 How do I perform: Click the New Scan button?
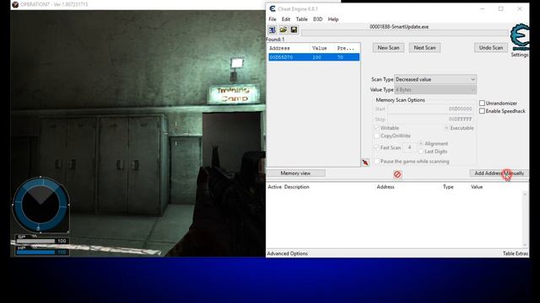click(388, 48)
